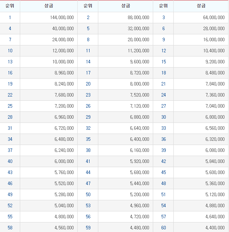This screenshot has height=232, width=229.
Task: Select prize amount 5,840,000
Action: (215, 161)
